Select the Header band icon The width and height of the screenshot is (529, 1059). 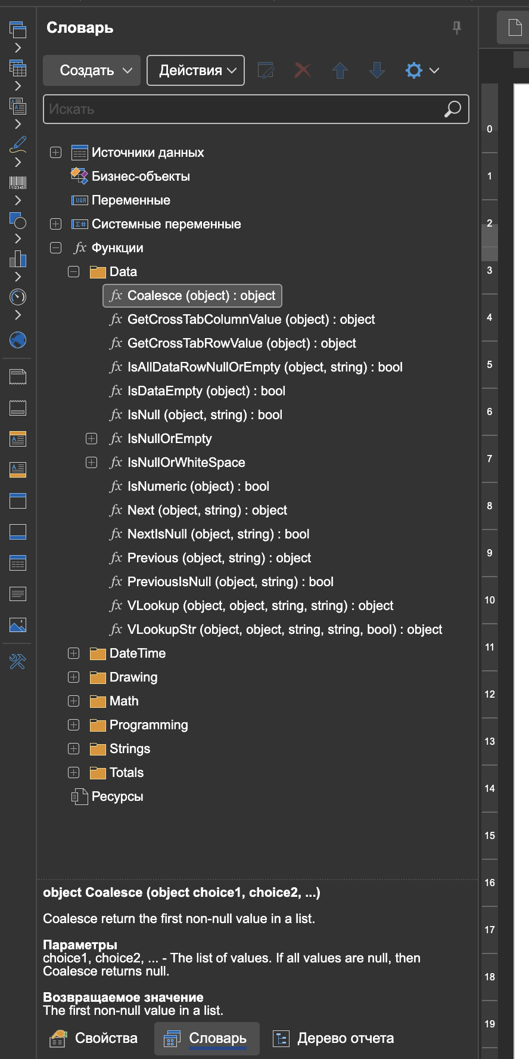(x=18, y=501)
